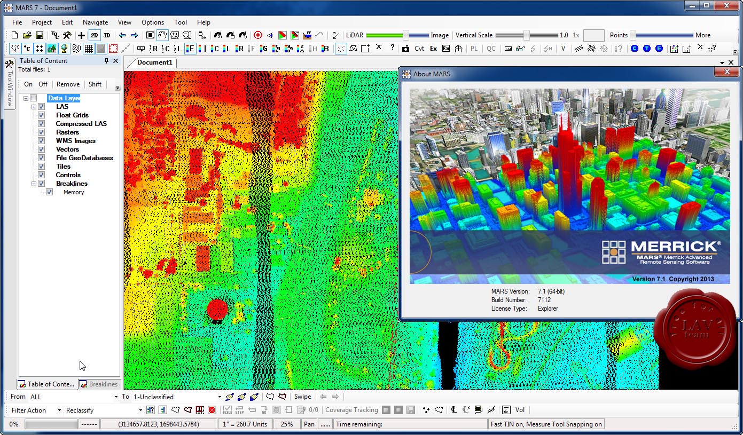
Task: Switch to 3D view button
Action: coord(107,35)
